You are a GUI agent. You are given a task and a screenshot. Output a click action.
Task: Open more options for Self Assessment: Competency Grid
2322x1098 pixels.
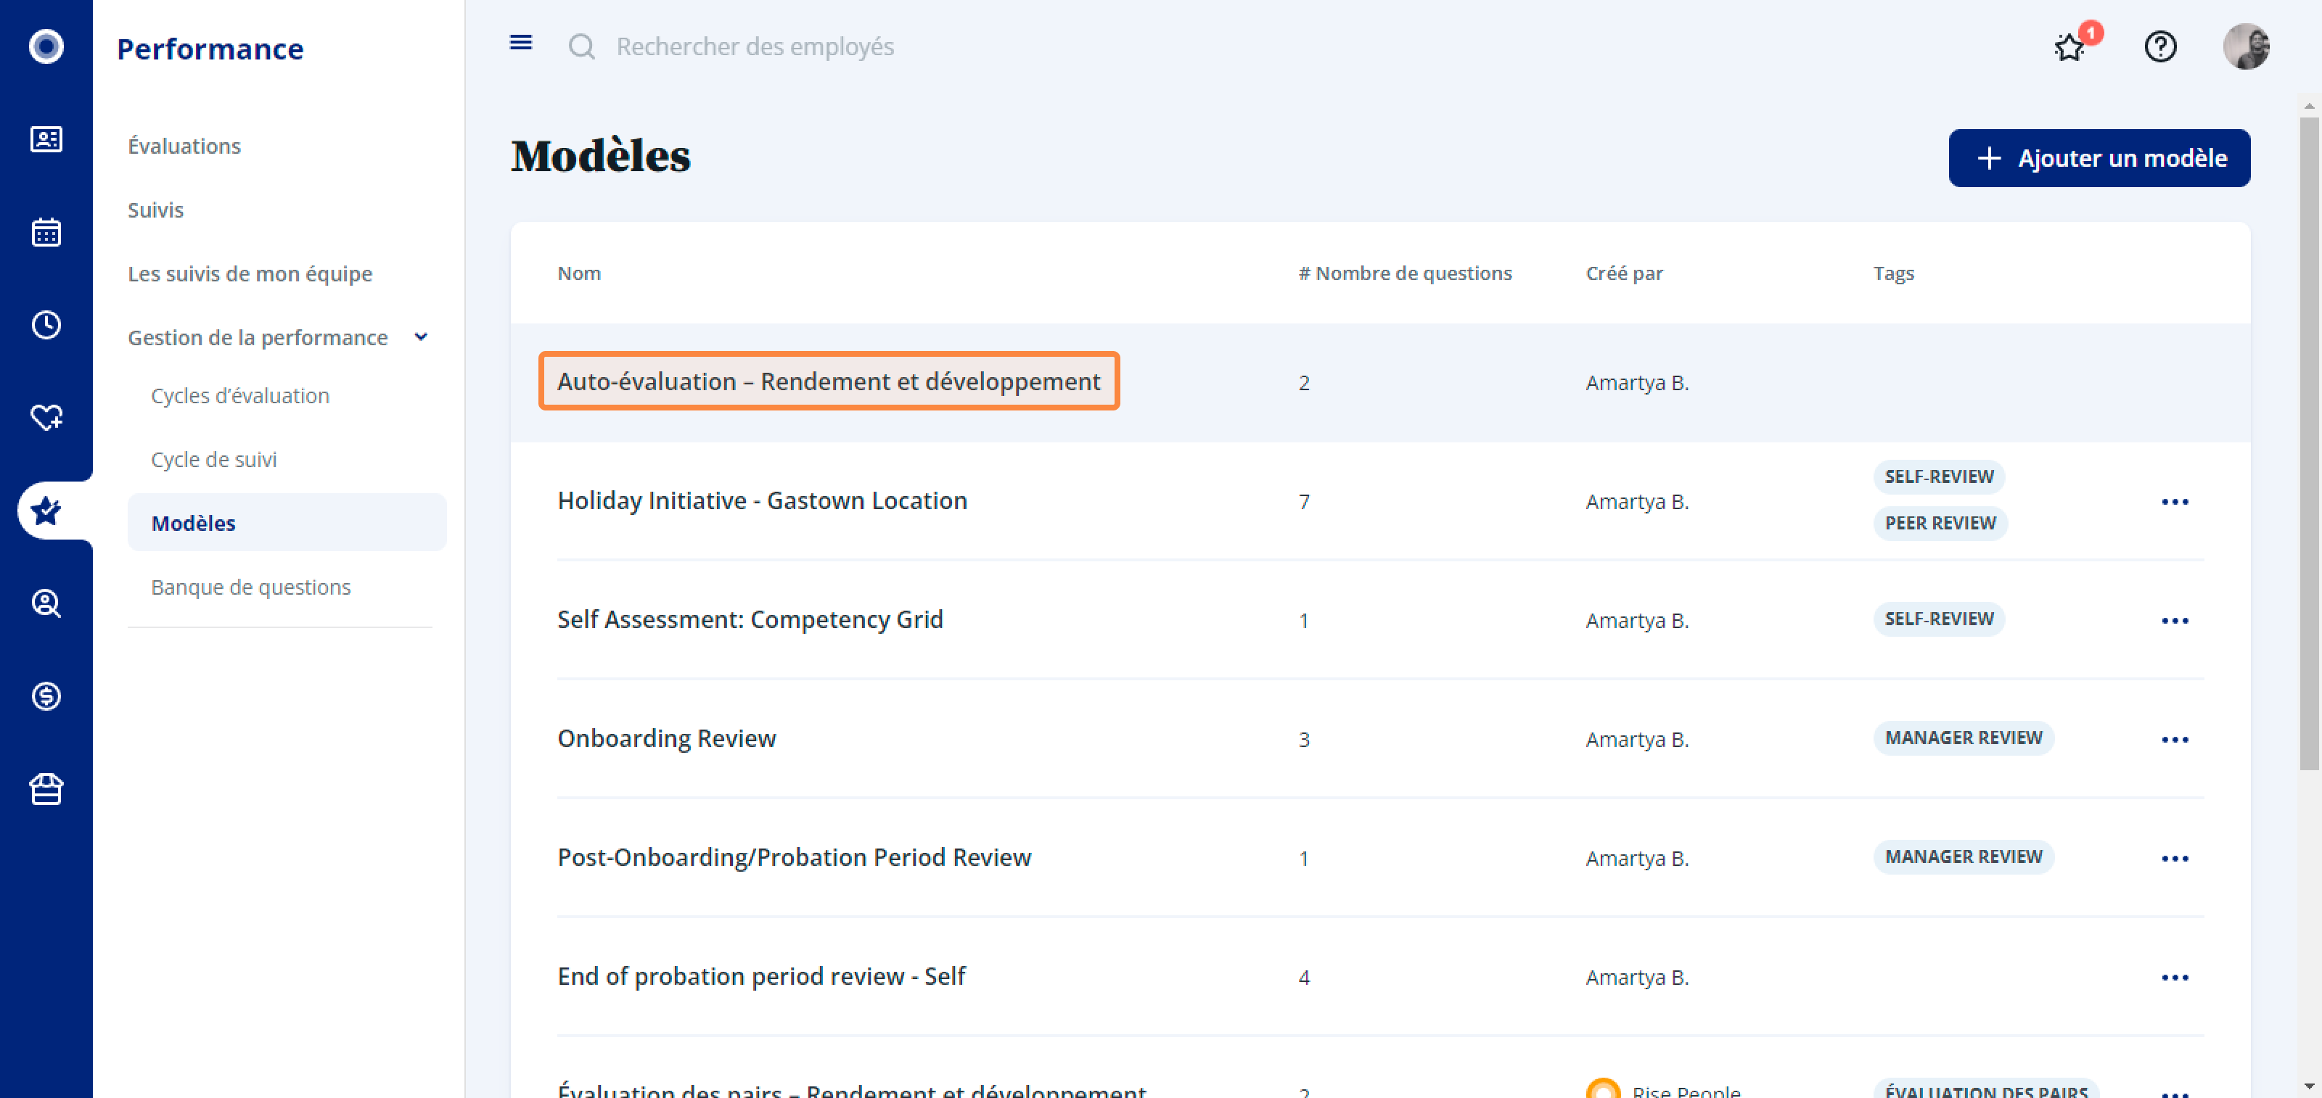pyautogui.click(x=2174, y=621)
